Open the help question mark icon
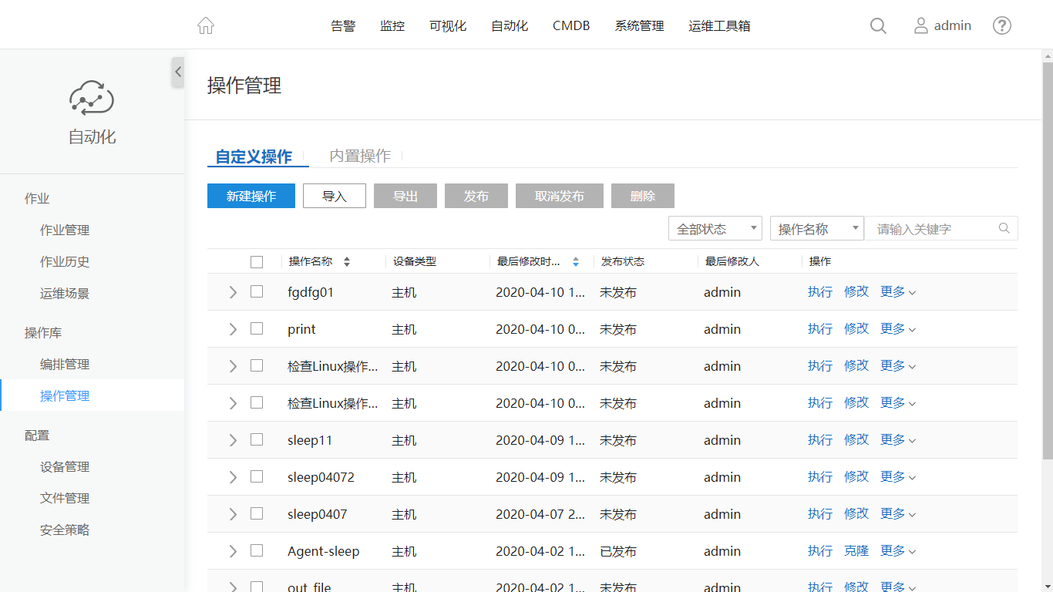 [x=1001, y=25]
